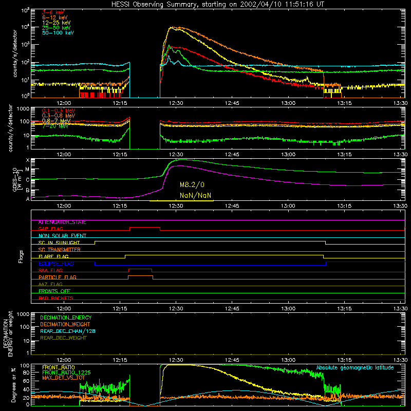Select the PARTICLE_FLAG label
This screenshot has width=411, height=411.
tap(58, 277)
